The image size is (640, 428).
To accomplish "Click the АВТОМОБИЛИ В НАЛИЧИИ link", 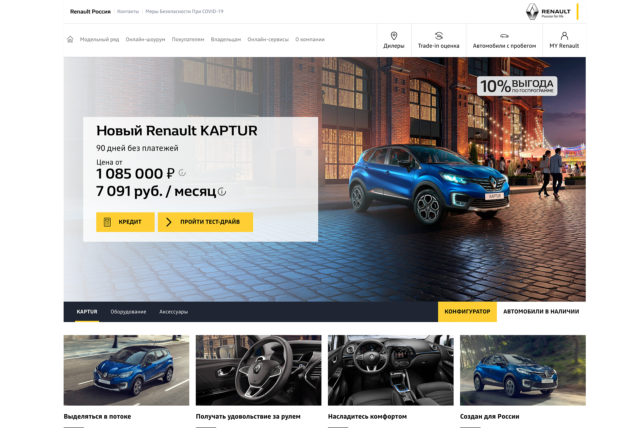I will tap(541, 312).
